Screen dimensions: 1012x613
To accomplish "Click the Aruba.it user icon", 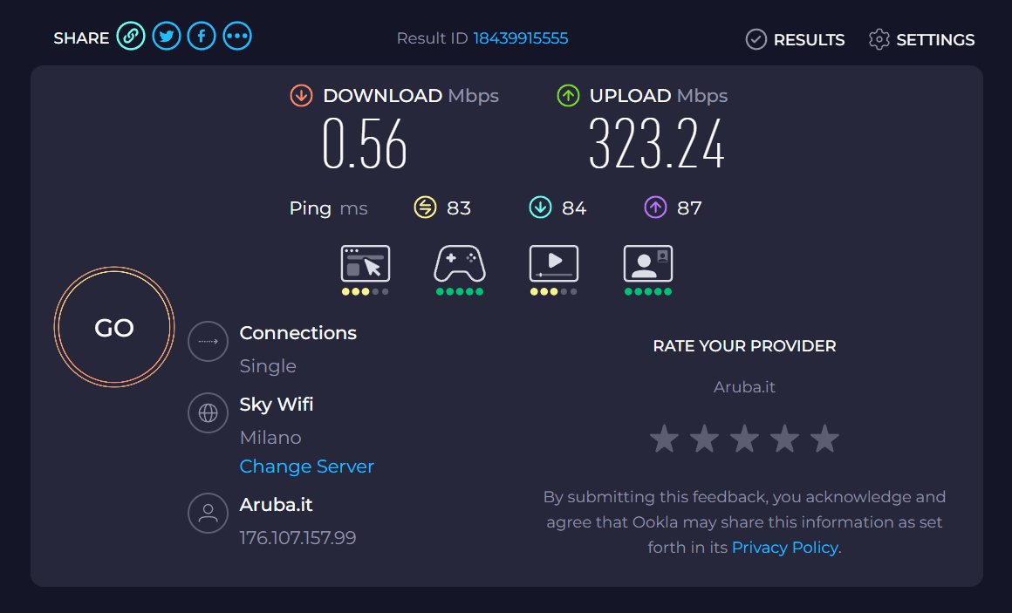I will [x=208, y=514].
